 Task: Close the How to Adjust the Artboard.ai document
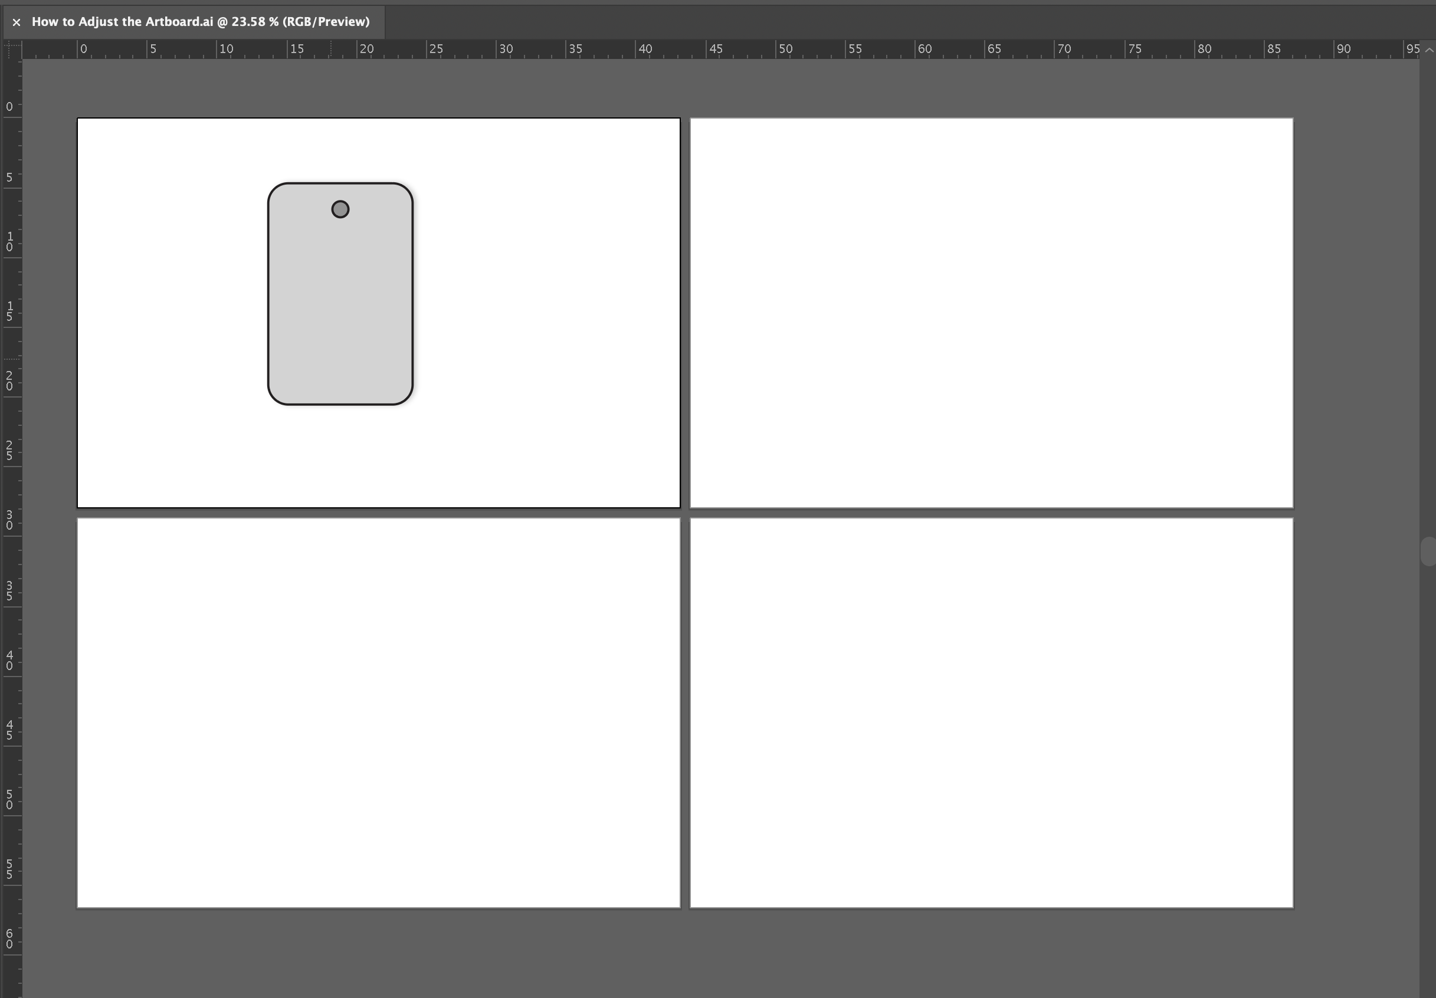(x=17, y=22)
